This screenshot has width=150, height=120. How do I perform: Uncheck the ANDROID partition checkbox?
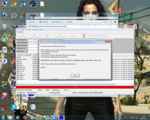18,75
